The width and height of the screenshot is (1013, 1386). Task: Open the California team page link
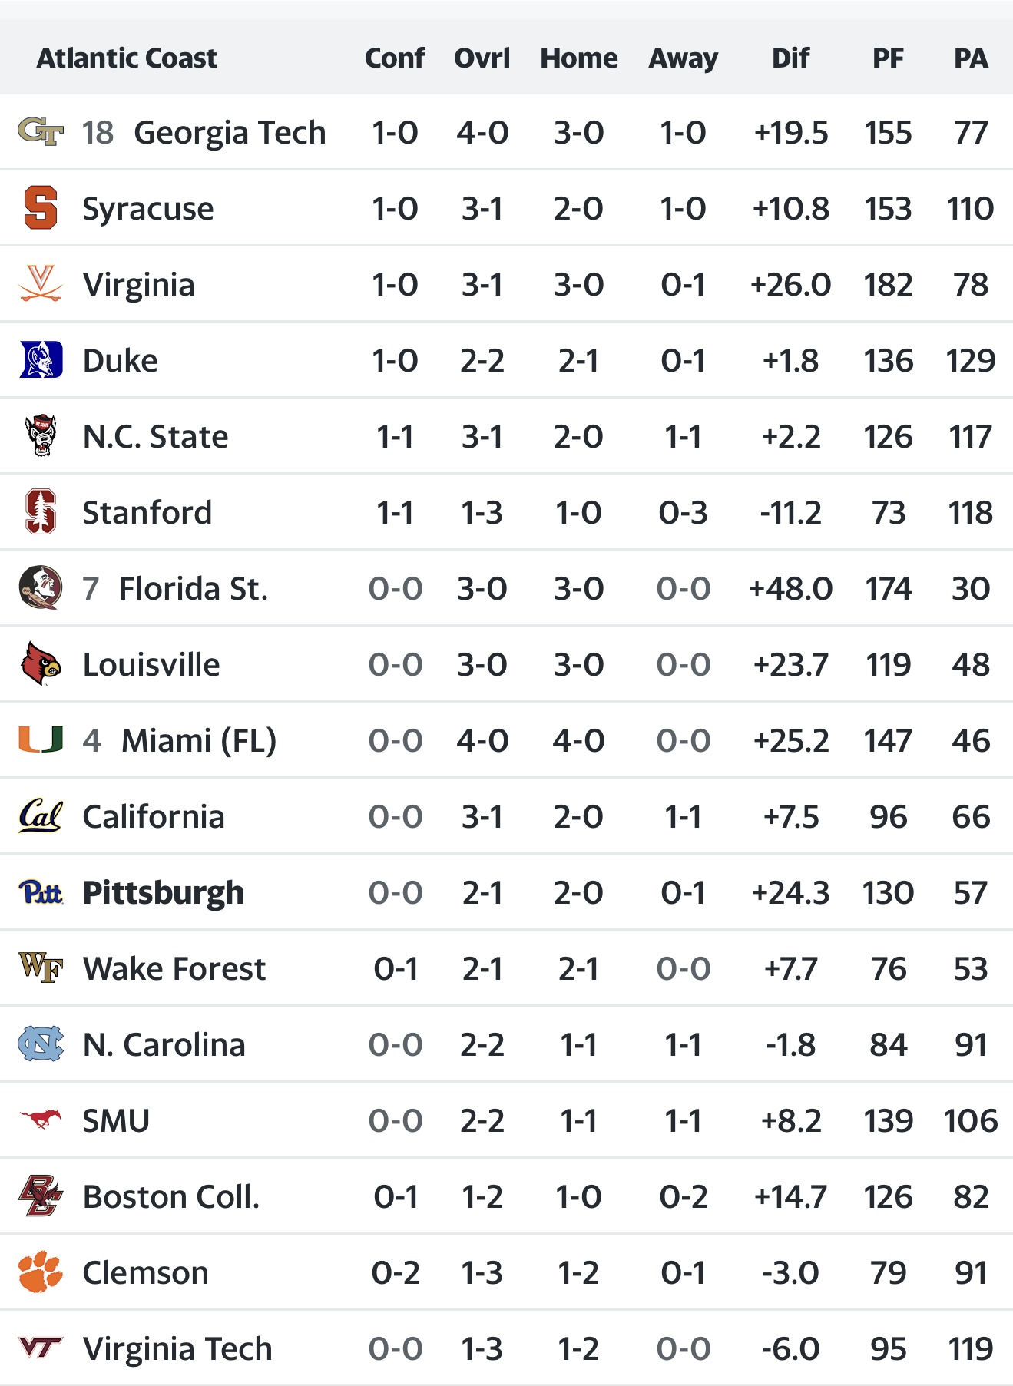pos(154,816)
